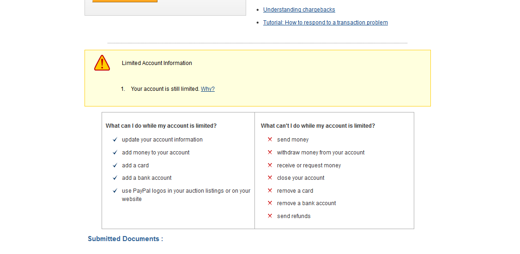Click the Why? link about limitation

[x=208, y=89]
